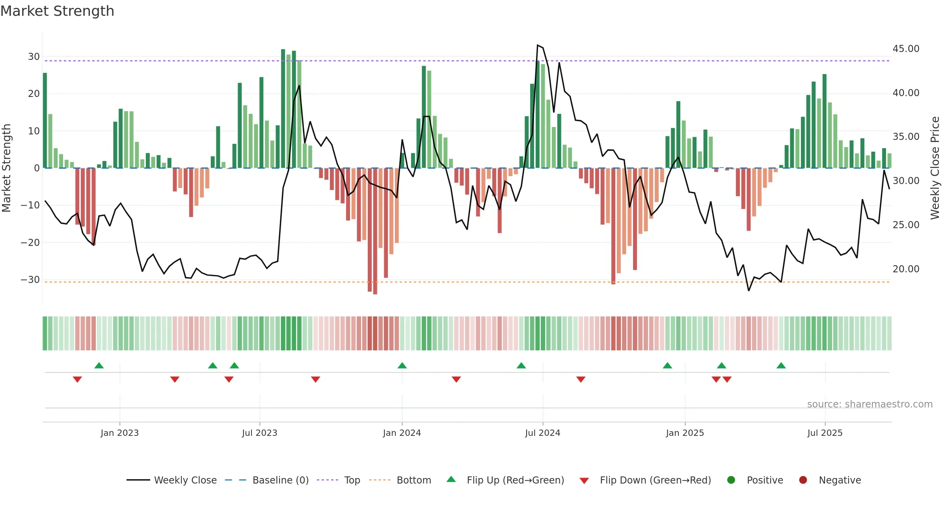
Task: Click the Weekly Close Price axis title
Action: click(x=935, y=168)
